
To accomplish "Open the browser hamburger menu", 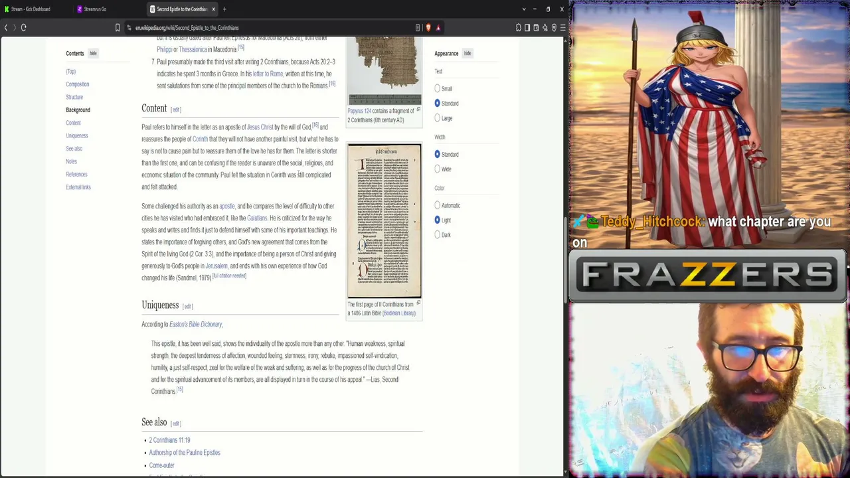I will [562, 27].
